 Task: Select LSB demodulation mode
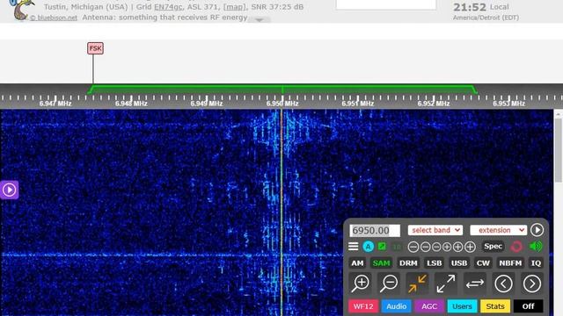(434, 263)
